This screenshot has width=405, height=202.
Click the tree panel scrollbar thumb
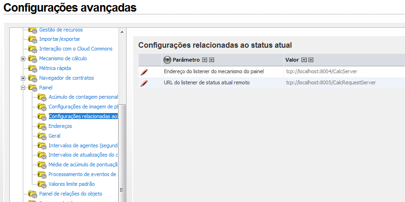122,153
